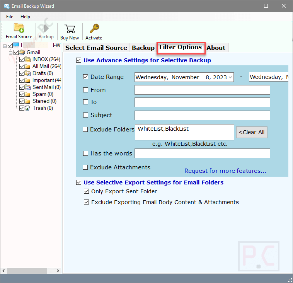The image size is (293, 283).
Task: Select the Starred (0) folder label
Action: [44, 101]
